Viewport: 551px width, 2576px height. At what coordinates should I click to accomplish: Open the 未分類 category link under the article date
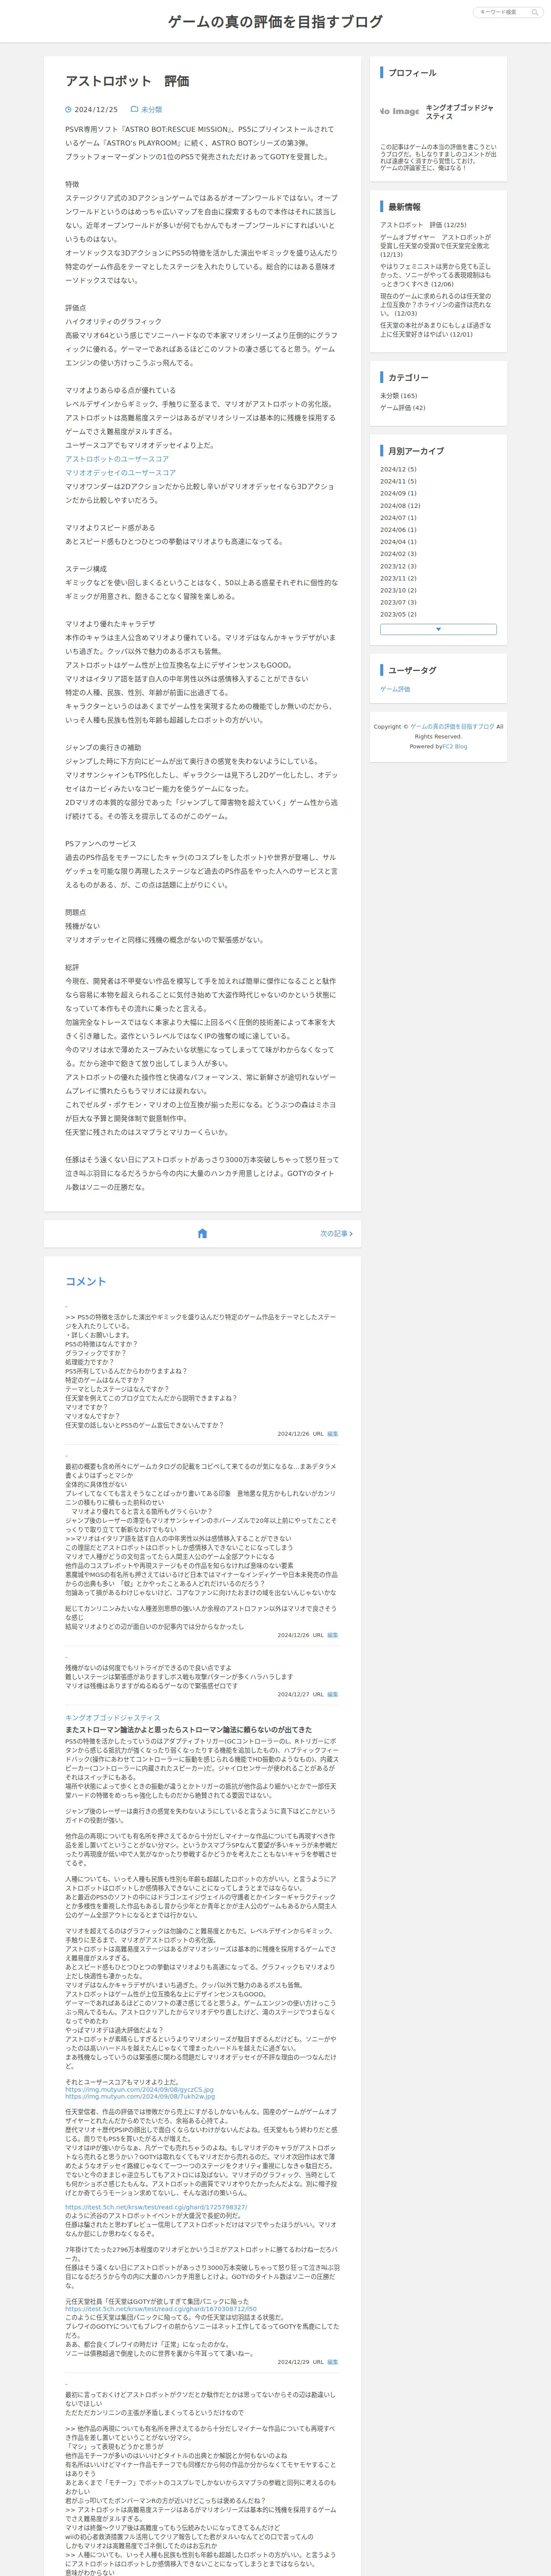click(151, 110)
